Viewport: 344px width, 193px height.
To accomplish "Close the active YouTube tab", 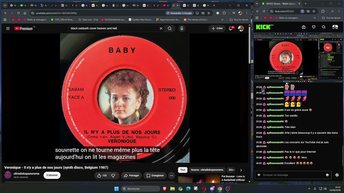I will 177,5.
